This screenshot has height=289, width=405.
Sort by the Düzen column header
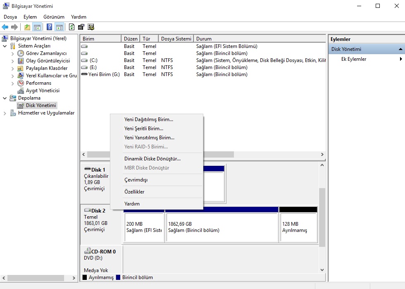click(x=131, y=39)
